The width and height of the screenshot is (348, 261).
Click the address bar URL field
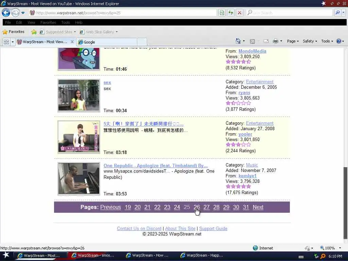click(x=123, y=13)
